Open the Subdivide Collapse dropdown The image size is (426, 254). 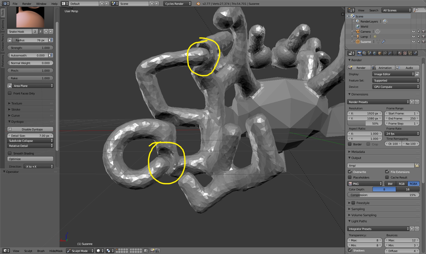30,141
